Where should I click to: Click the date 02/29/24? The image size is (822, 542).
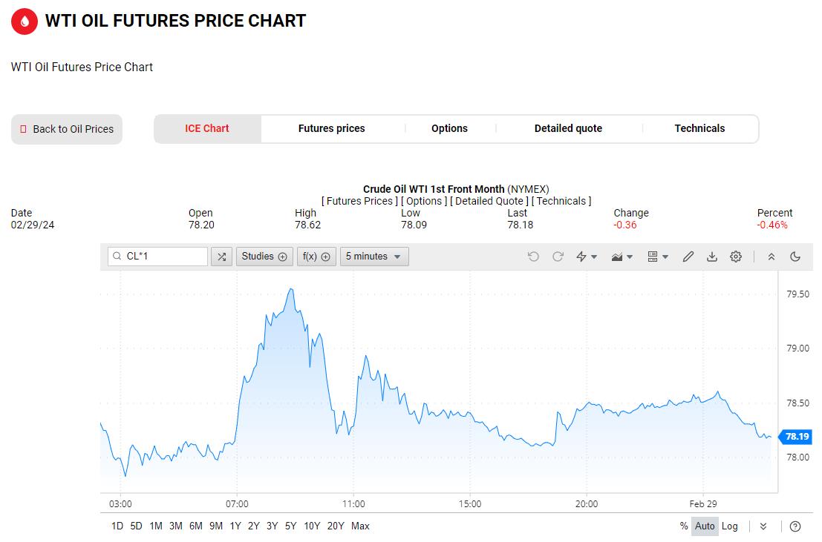coord(33,225)
